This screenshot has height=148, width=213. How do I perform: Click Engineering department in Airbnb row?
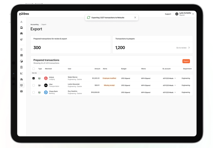click(186, 78)
